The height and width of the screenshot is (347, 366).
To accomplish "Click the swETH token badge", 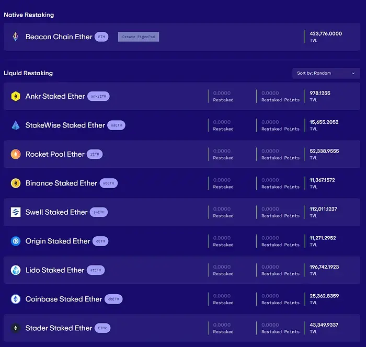I will pyautogui.click(x=98, y=212).
